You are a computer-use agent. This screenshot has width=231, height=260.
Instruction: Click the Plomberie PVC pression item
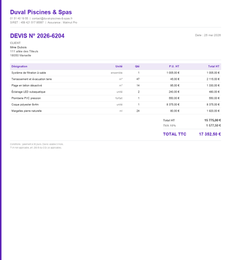[x=115, y=98]
